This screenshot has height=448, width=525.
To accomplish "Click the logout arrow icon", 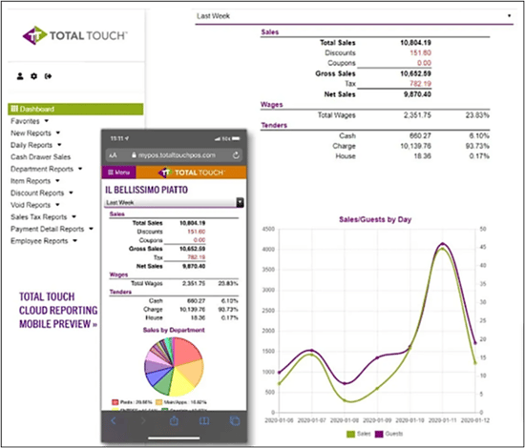I will [x=48, y=76].
